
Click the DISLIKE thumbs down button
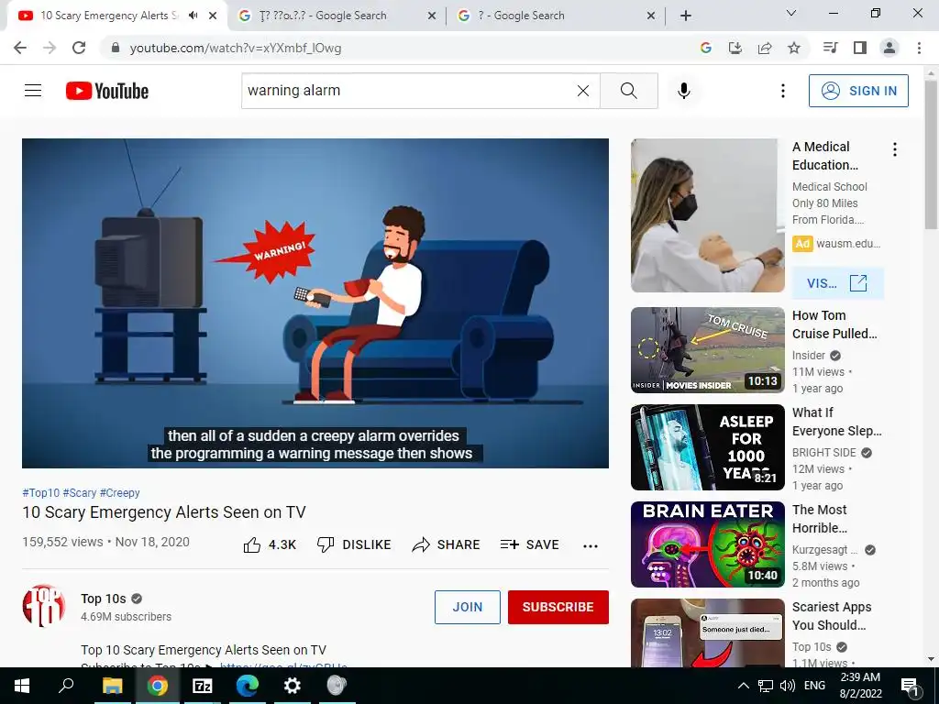click(x=353, y=544)
